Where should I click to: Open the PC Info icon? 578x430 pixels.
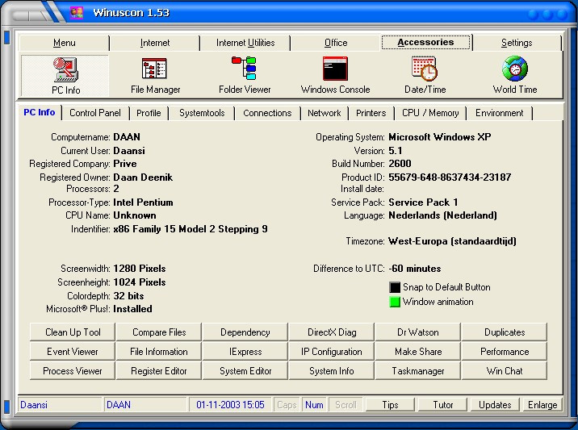[65, 76]
